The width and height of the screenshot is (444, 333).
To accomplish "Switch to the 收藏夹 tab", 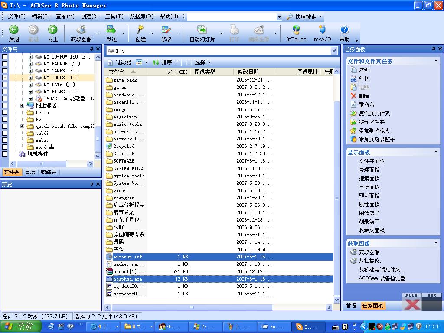I will click(49, 172).
